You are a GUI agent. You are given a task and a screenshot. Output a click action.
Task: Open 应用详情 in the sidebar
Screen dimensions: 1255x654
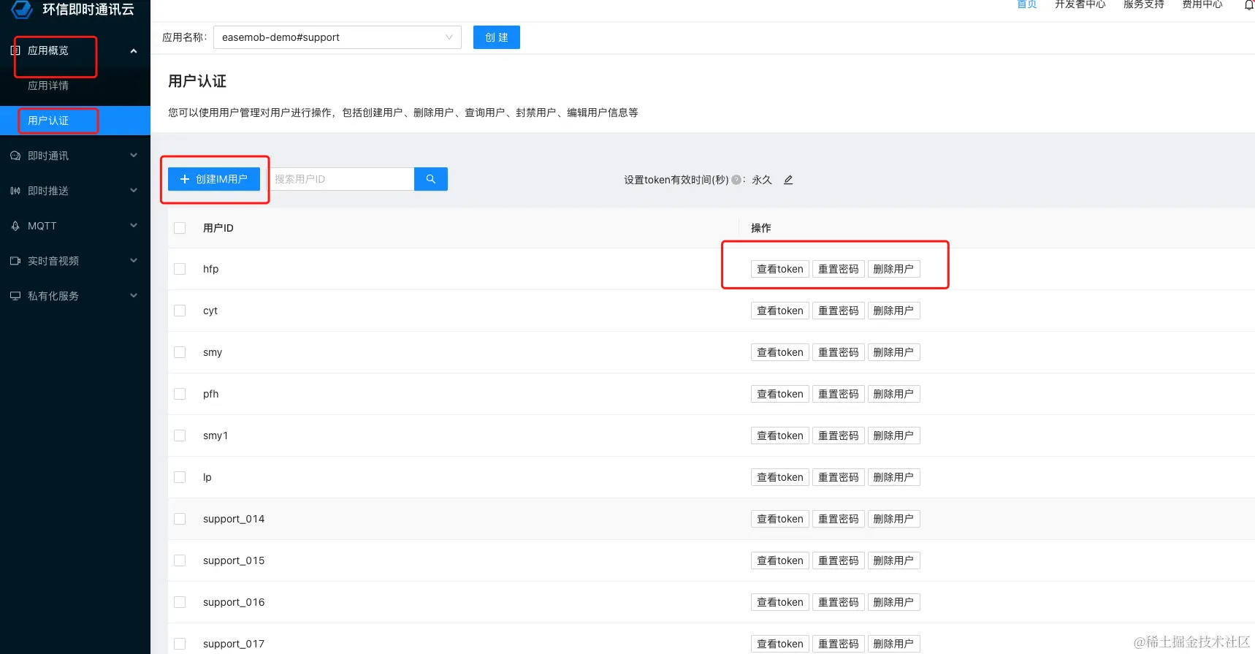click(48, 85)
